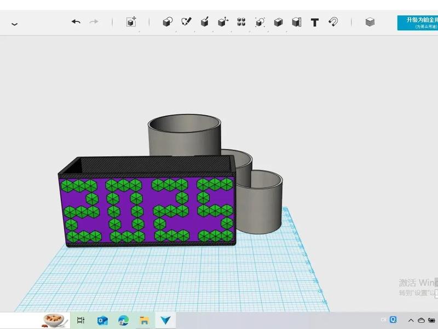This screenshot has width=438, height=329.
Task: Open the dropdown under the Add Shape icon
Action: [x=131, y=31]
